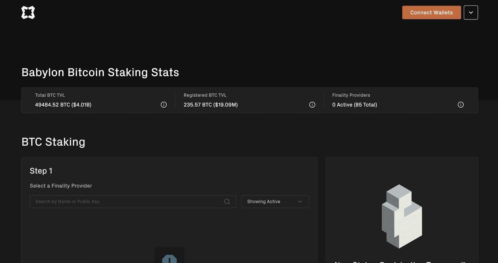Open info tooltip for Total BTC TVL
Screen dimensions: 498x263
(164, 105)
